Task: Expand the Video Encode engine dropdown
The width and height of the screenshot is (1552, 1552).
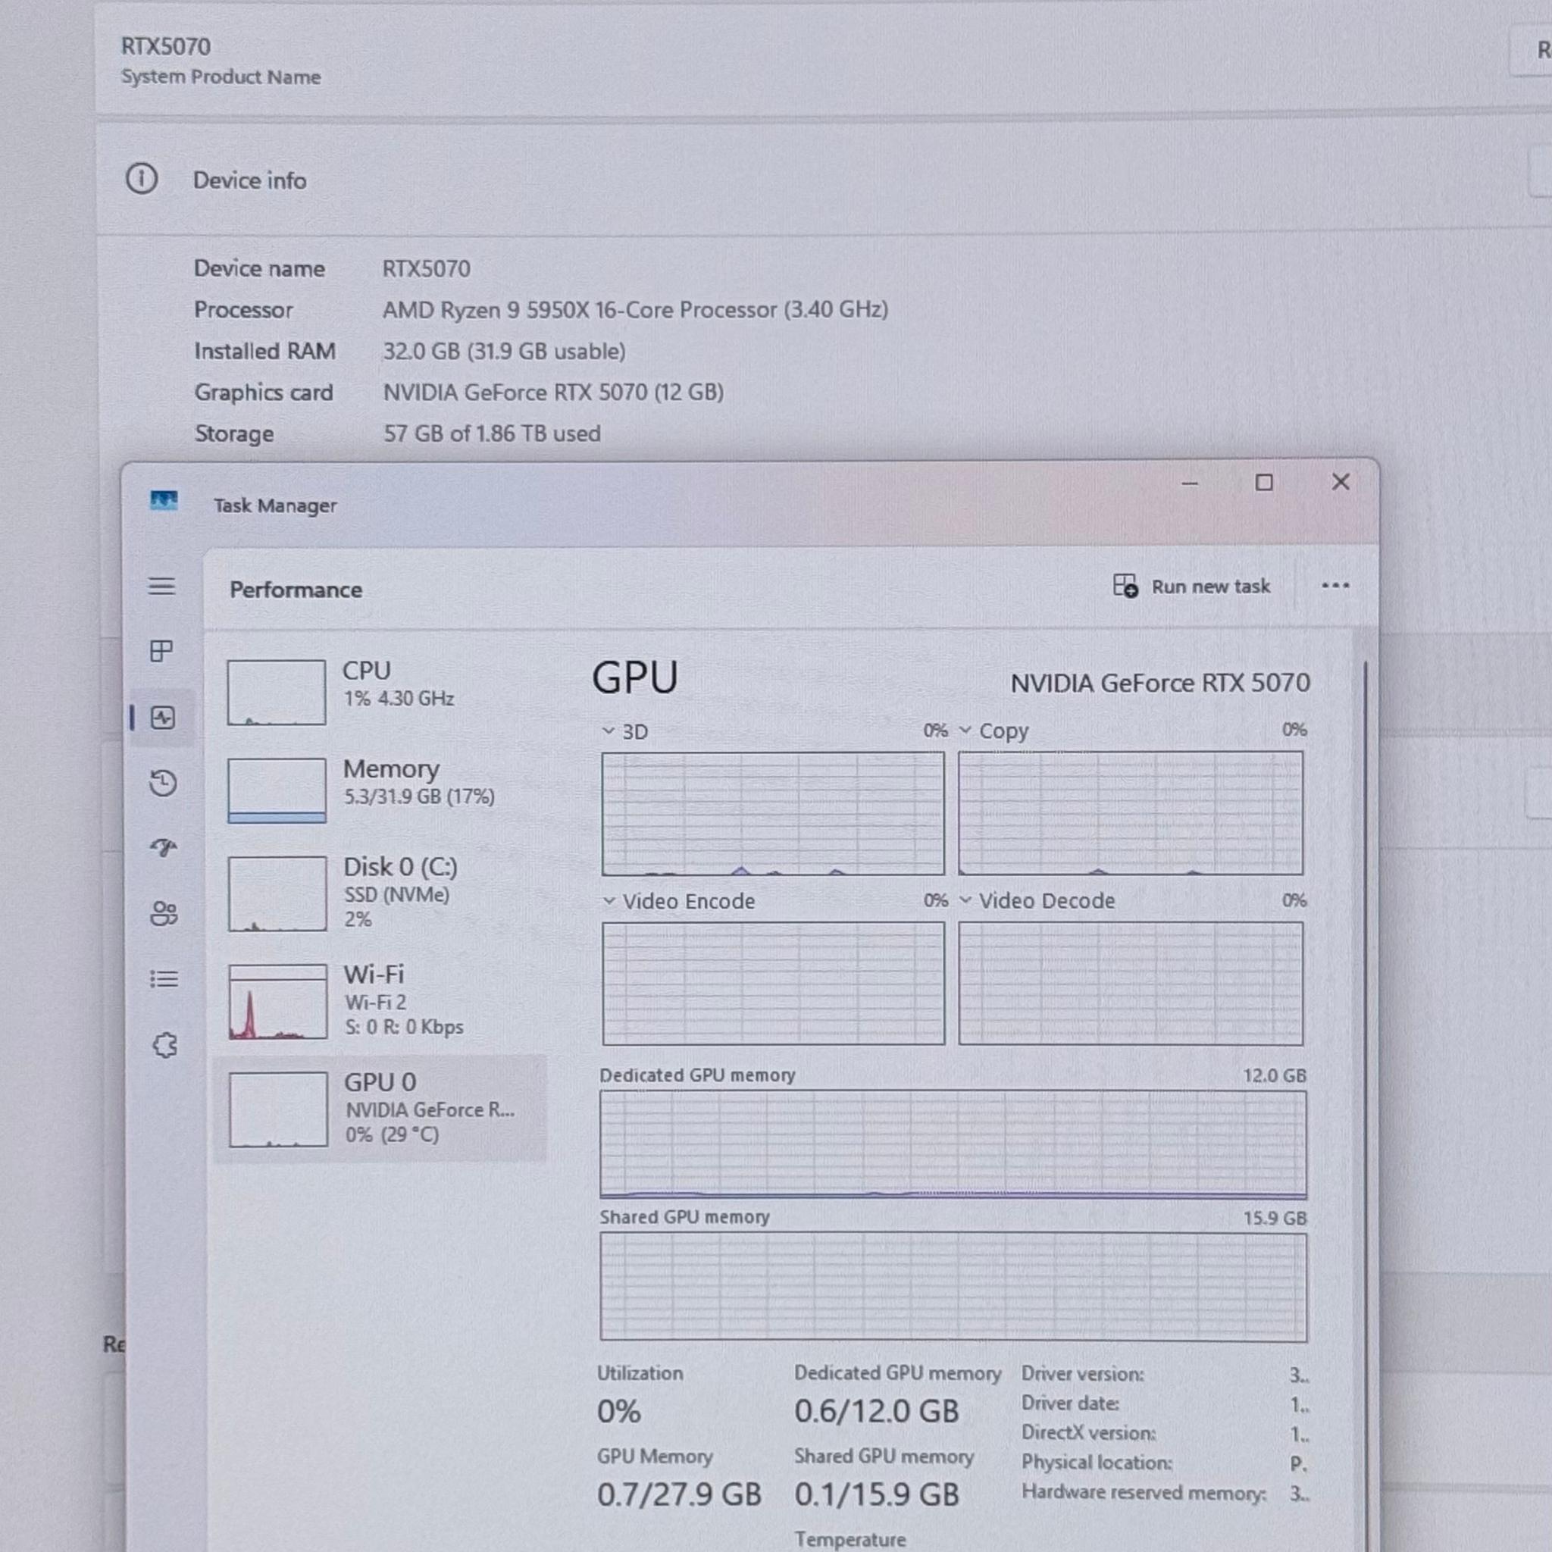Action: (x=609, y=900)
